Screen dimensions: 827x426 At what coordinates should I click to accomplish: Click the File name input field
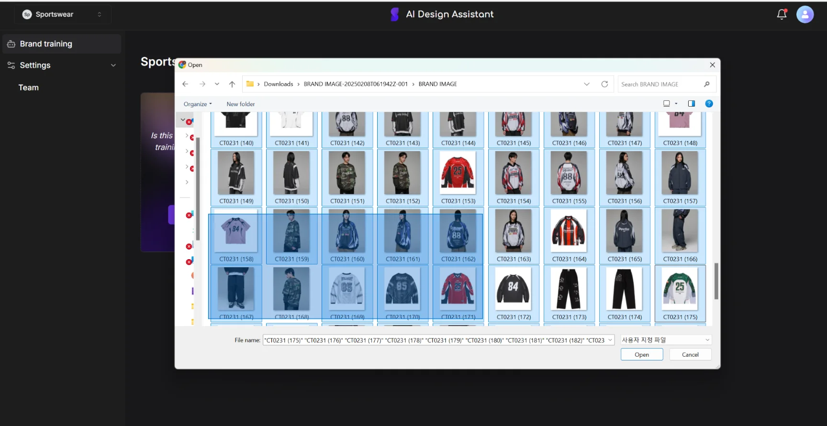[x=435, y=340]
